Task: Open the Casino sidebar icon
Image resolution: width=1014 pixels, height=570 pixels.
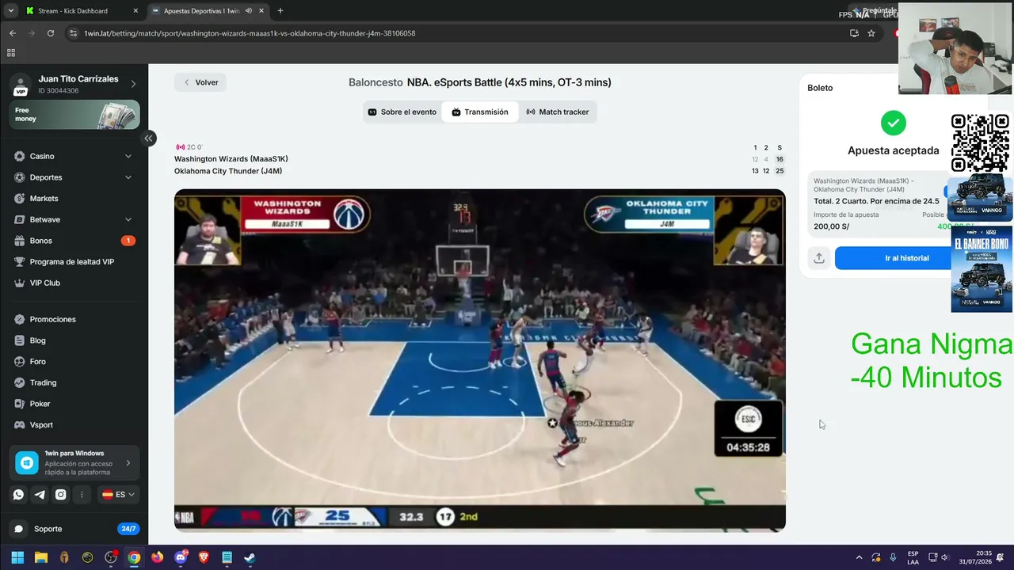Action: tap(20, 156)
